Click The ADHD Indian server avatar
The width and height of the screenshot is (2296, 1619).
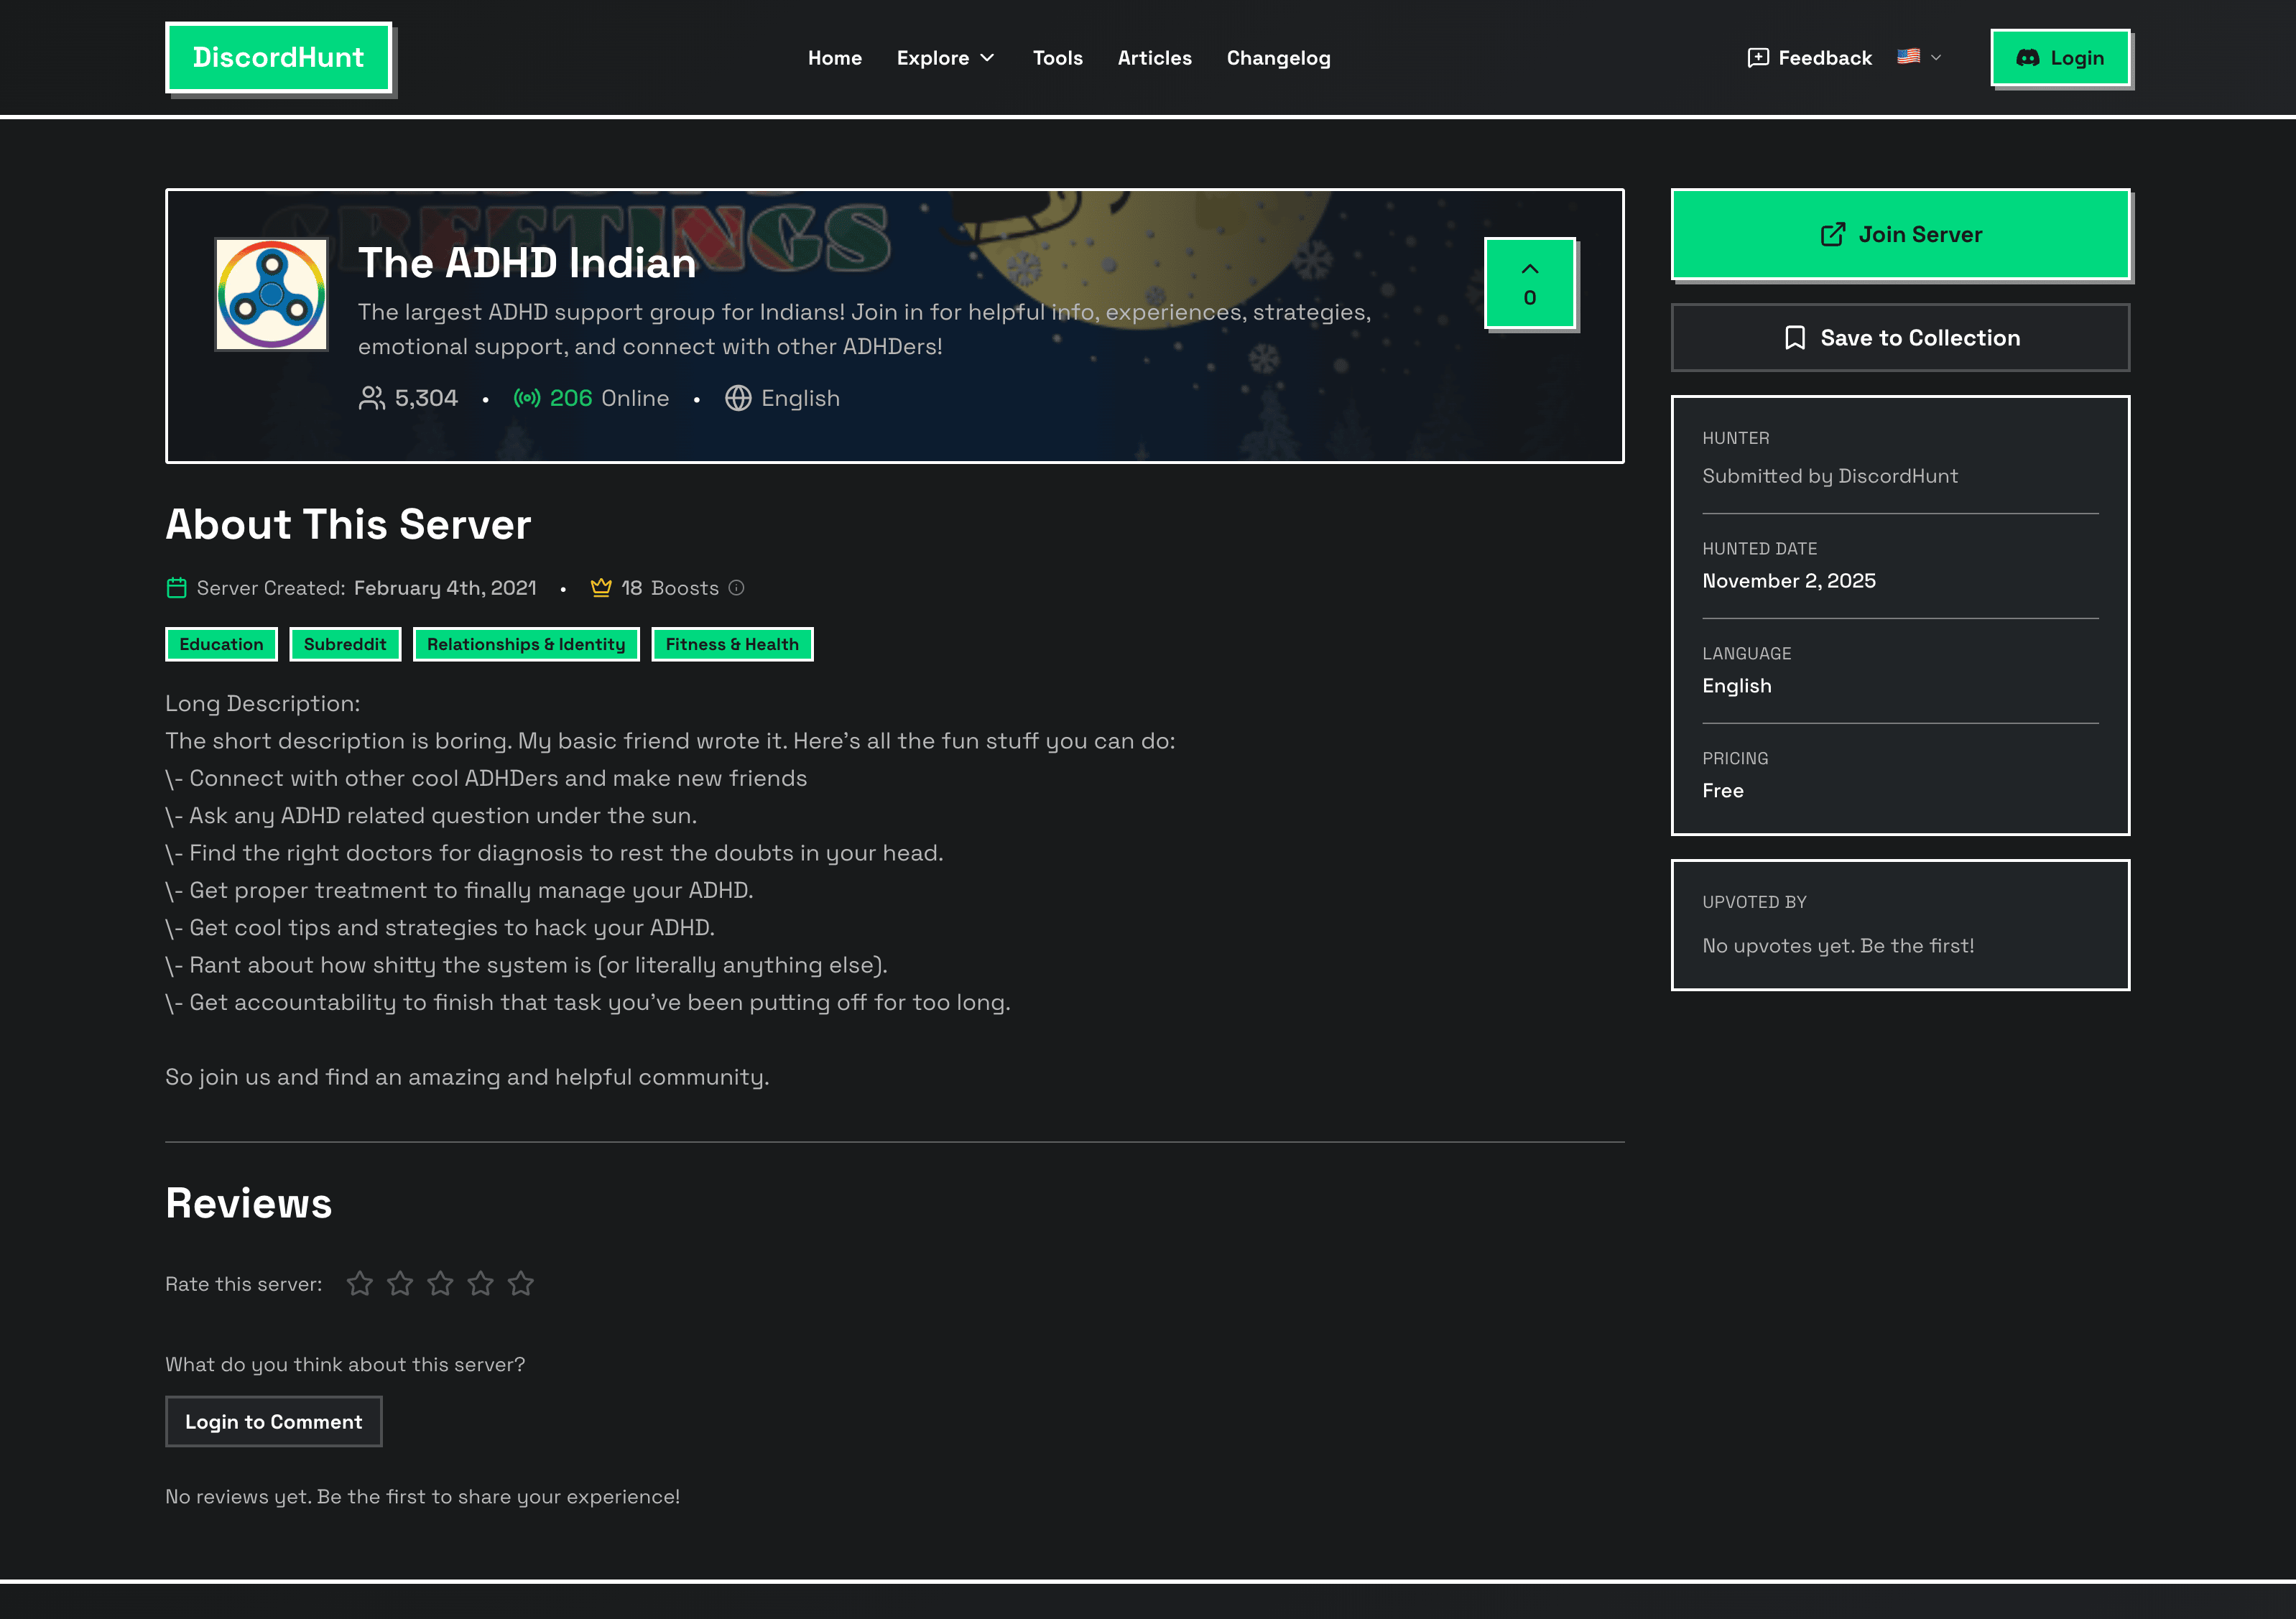pyautogui.click(x=271, y=293)
